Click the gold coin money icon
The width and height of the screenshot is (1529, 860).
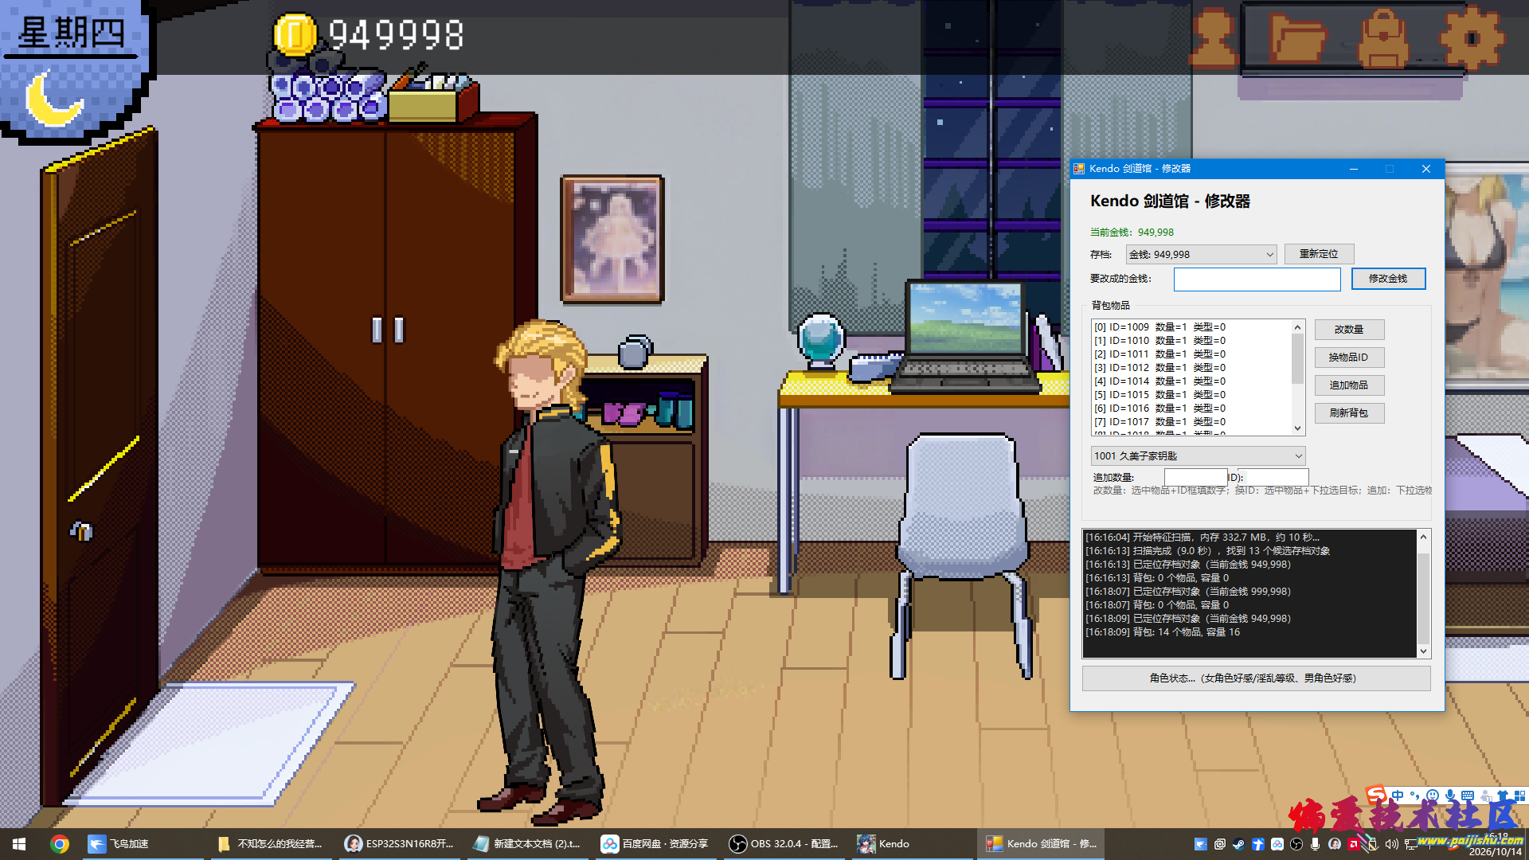pyautogui.click(x=295, y=35)
